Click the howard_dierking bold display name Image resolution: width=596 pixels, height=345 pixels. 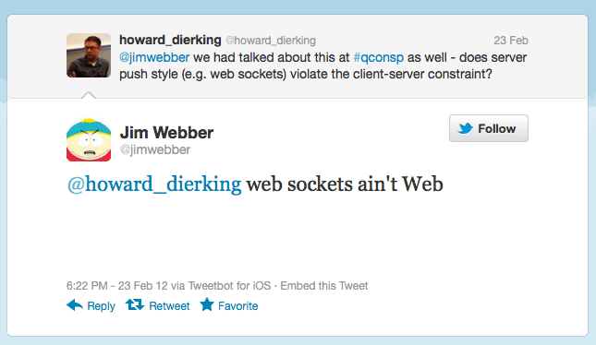pyautogui.click(x=170, y=40)
